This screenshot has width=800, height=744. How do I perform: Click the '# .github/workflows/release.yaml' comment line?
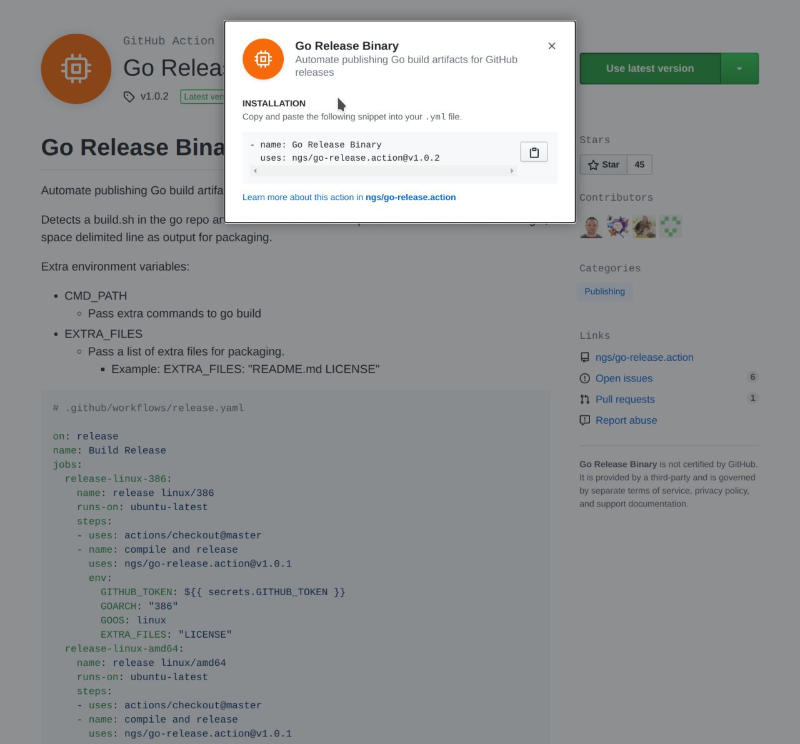(148, 408)
